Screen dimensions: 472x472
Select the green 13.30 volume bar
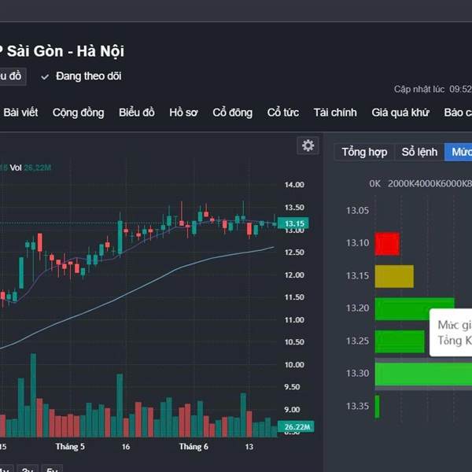coord(423,374)
